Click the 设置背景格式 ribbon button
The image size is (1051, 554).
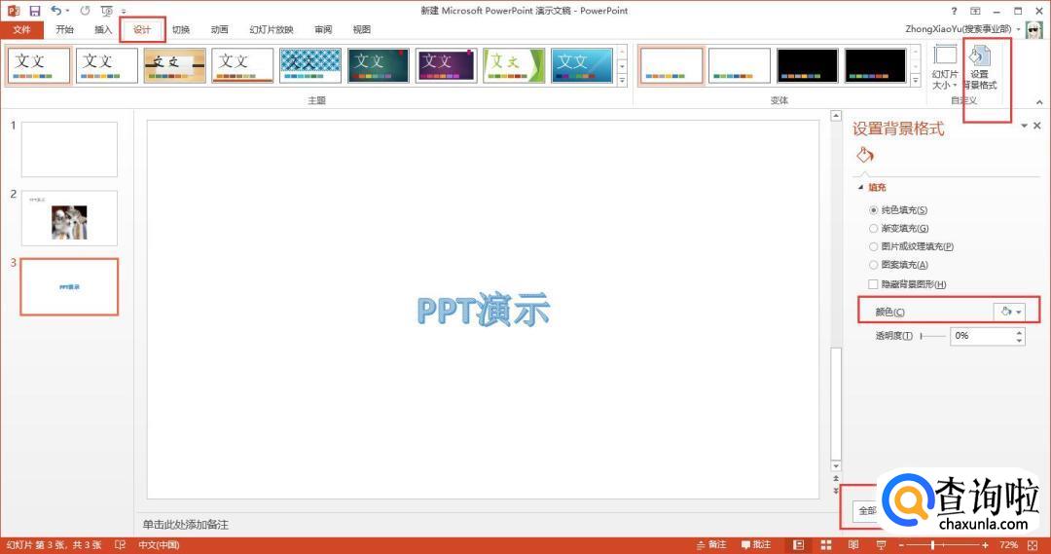click(980, 67)
